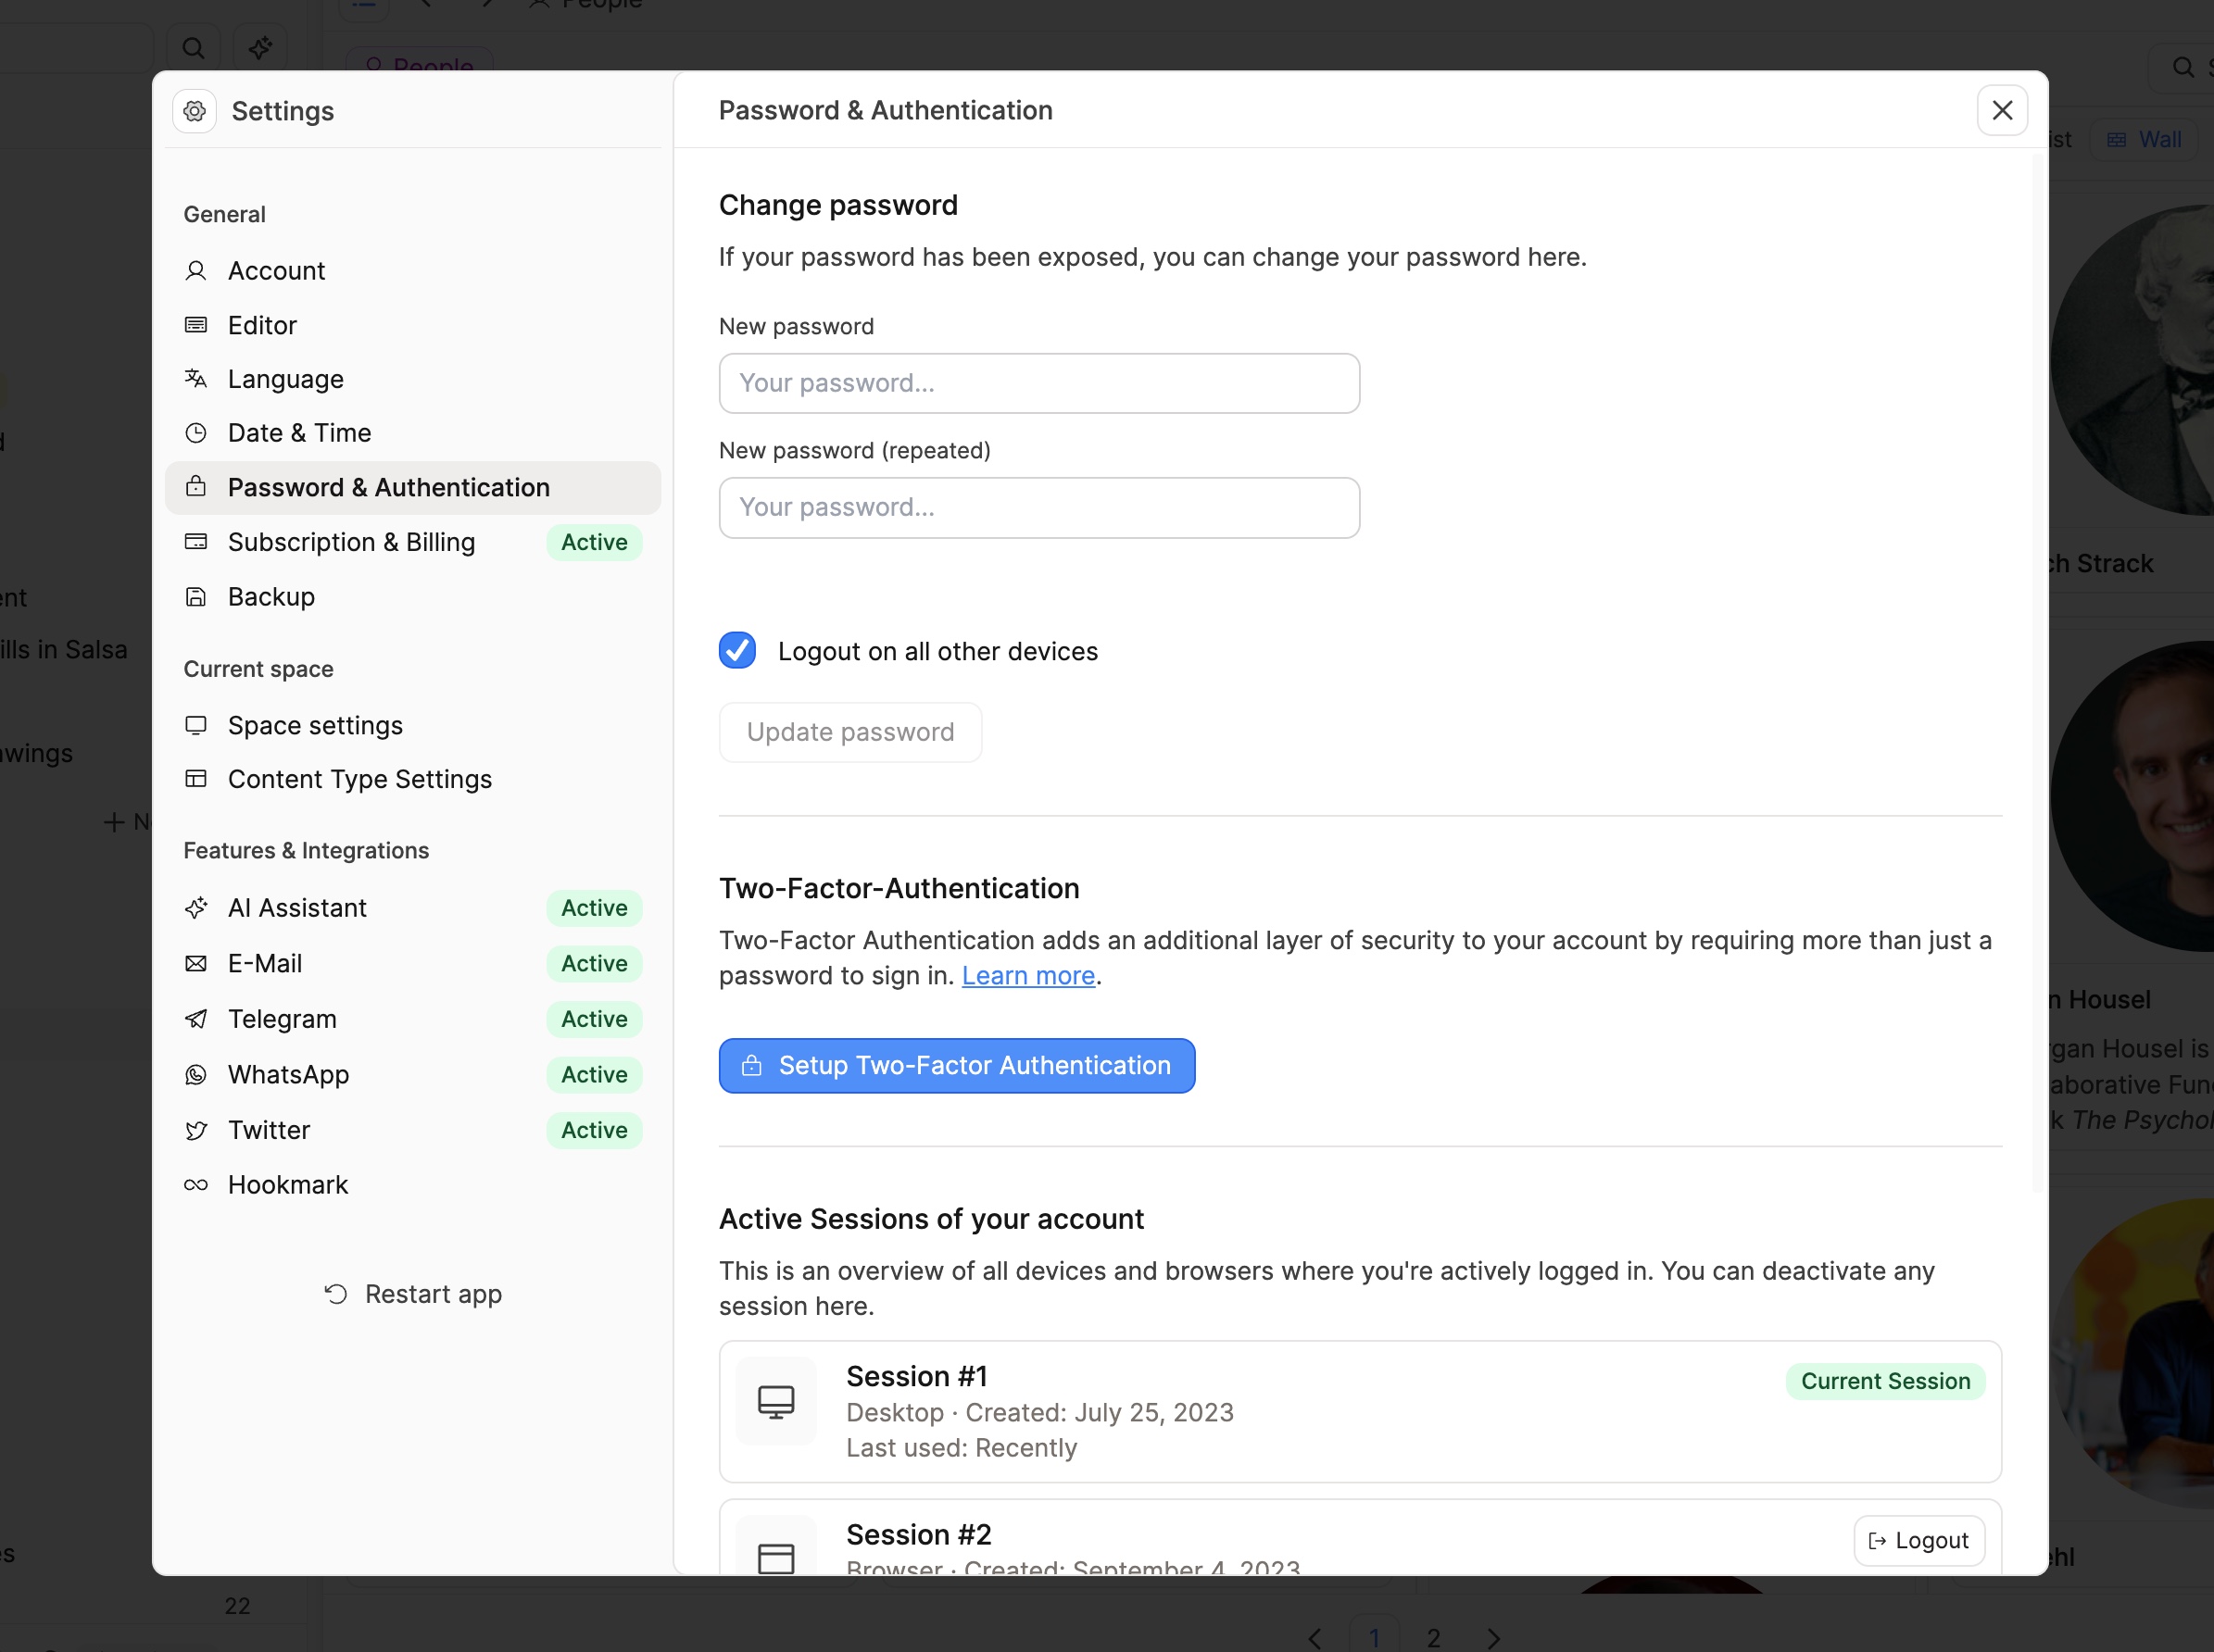Select the General menu section
The height and width of the screenshot is (1652, 2214).
224,212
